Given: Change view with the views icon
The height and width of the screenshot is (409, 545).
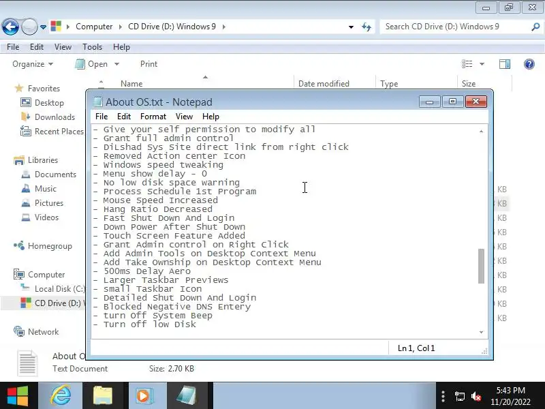Looking at the screenshot, I should (x=467, y=64).
